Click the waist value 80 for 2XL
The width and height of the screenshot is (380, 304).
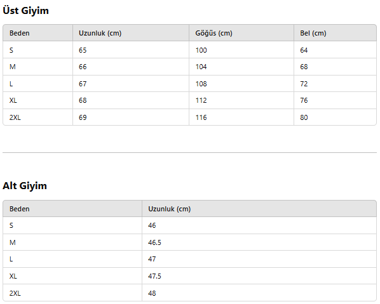304,117
